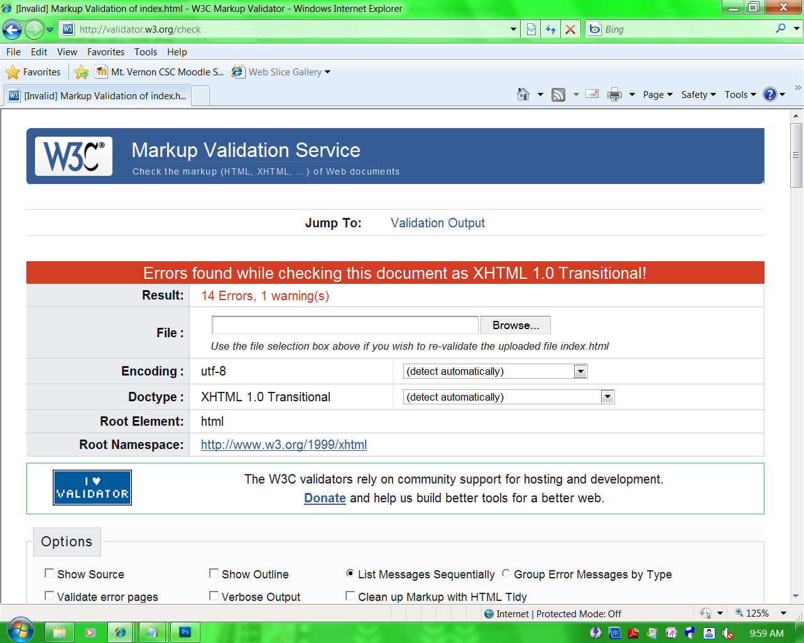Viewport: 804px width, 643px height.
Task: Click the Stop loading red X icon
Action: click(x=570, y=30)
